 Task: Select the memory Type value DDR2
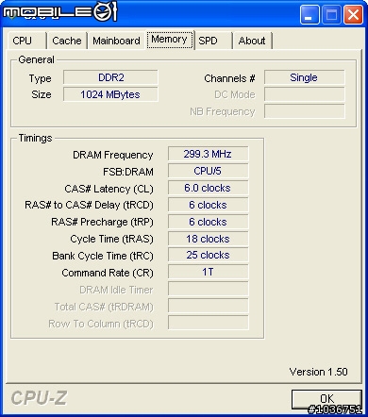pos(110,77)
